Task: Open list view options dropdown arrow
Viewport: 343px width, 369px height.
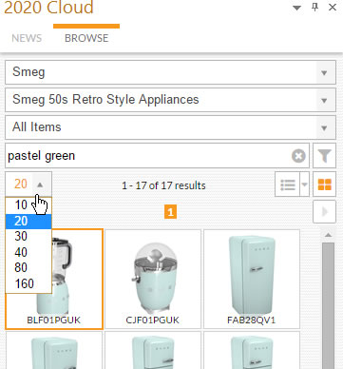Action: click(304, 184)
